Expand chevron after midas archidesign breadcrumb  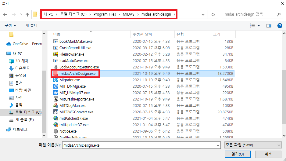tap(174, 14)
